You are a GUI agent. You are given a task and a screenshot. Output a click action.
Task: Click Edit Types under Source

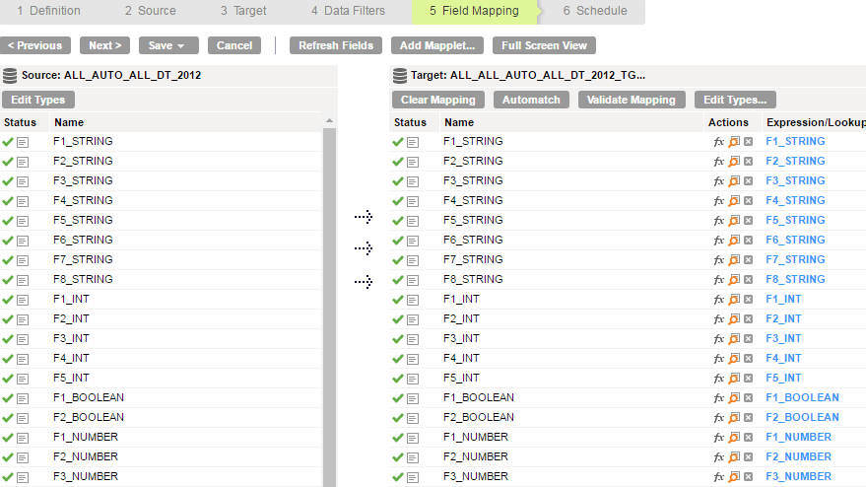(38, 100)
